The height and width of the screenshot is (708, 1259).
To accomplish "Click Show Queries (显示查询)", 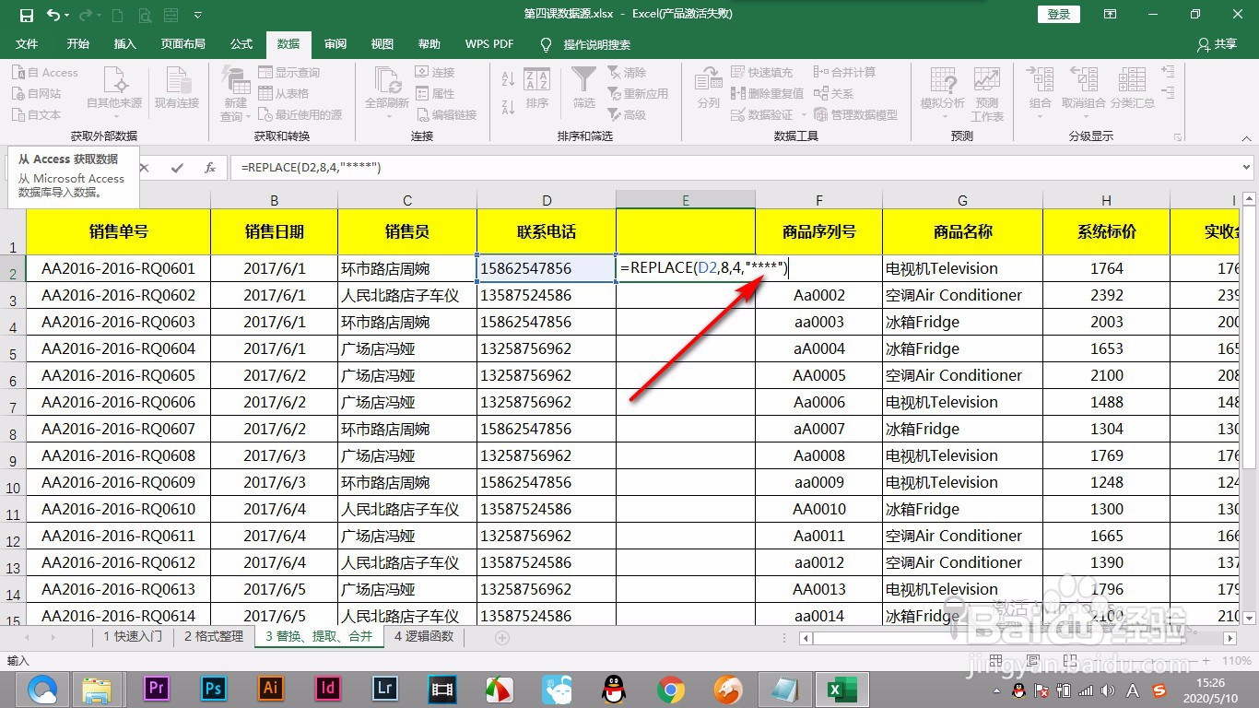I will (x=288, y=73).
